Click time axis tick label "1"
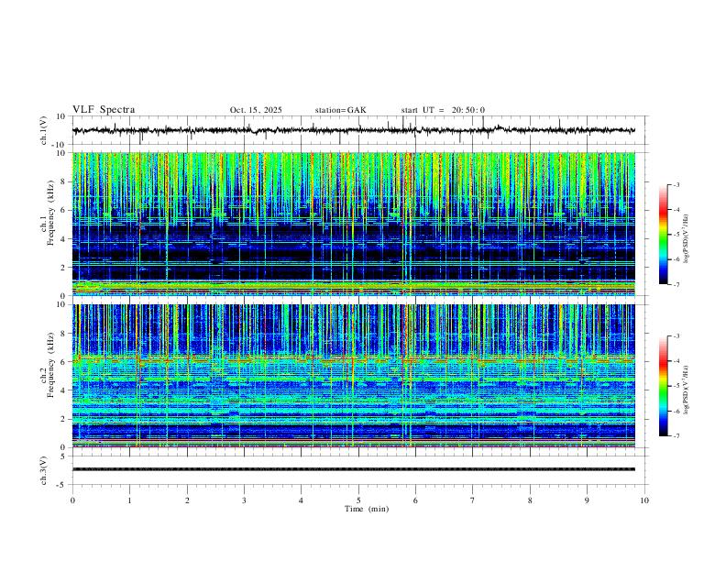 pyautogui.click(x=129, y=500)
